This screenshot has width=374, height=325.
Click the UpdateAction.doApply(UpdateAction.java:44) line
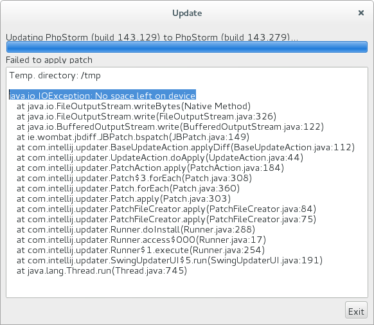pyautogui.click(x=160, y=157)
